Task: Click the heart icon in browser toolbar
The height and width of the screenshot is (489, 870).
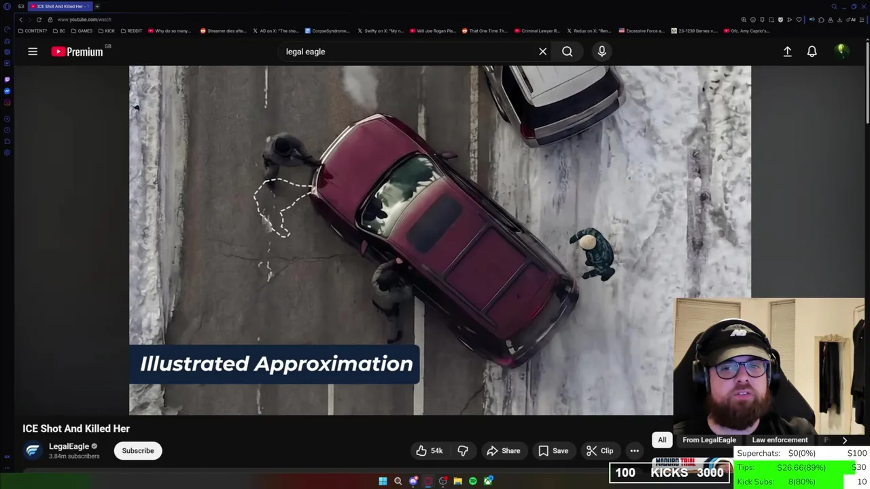Action: click(x=799, y=20)
